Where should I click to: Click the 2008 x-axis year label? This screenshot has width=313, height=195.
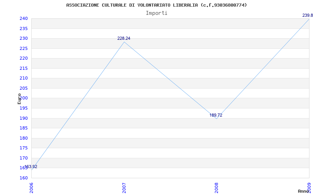tap(217, 188)
